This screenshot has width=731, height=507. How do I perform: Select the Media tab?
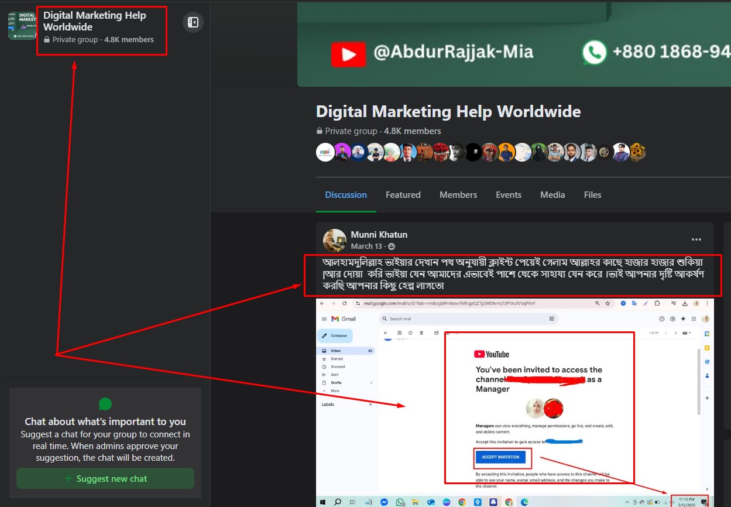point(552,195)
